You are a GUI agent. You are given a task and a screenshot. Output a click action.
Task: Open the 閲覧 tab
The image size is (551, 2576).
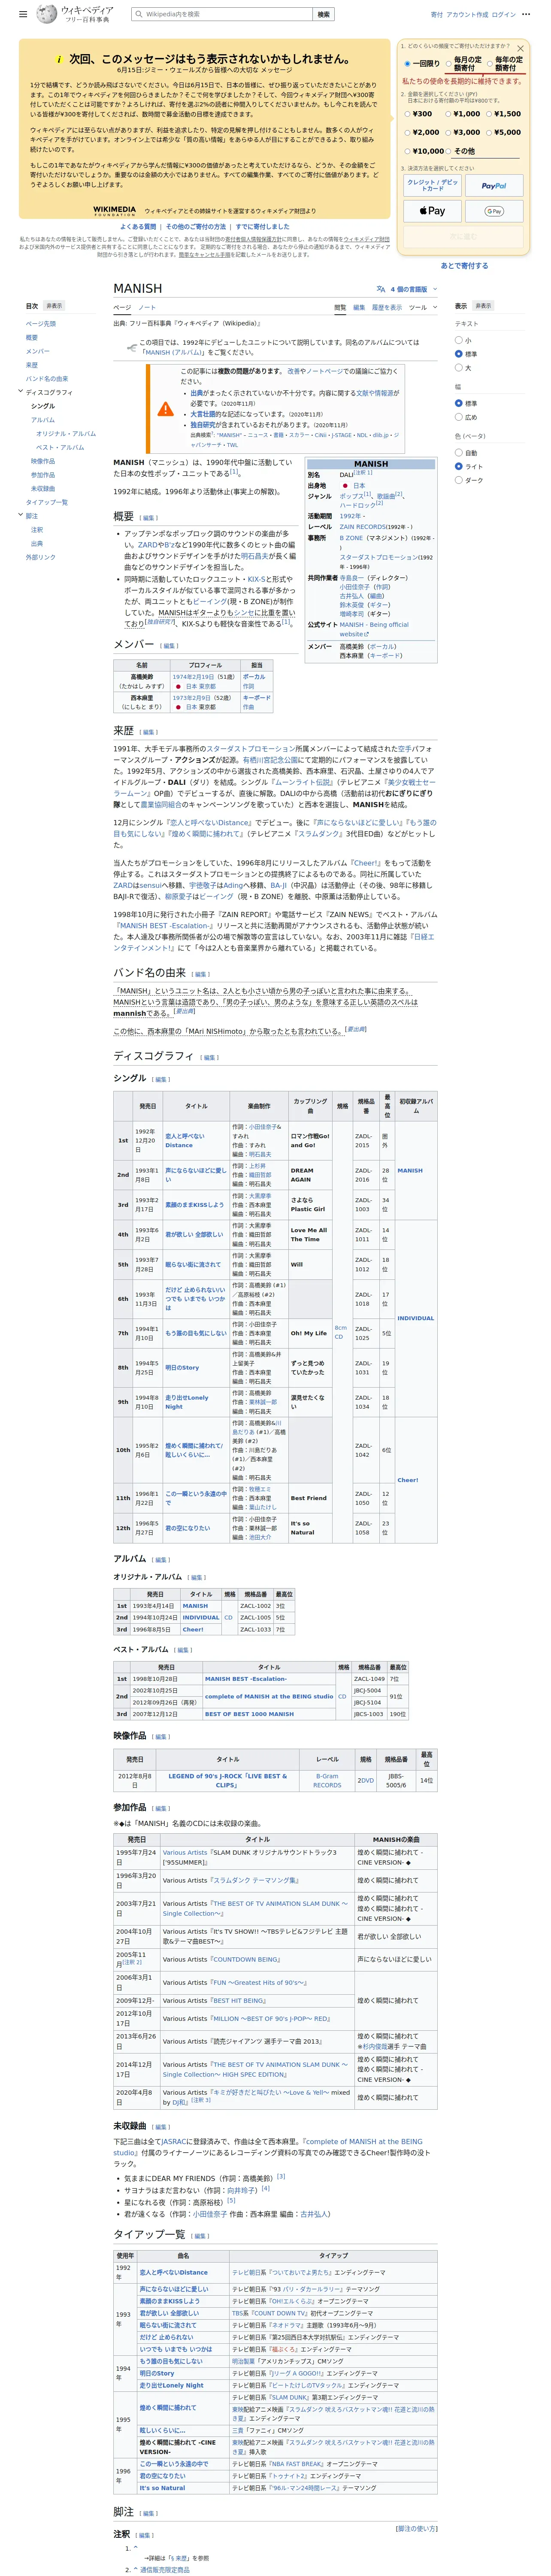(x=340, y=307)
